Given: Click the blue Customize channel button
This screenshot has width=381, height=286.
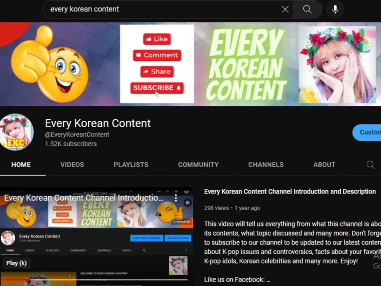Looking at the screenshot, I should pyautogui.click(x=367, y=132).
